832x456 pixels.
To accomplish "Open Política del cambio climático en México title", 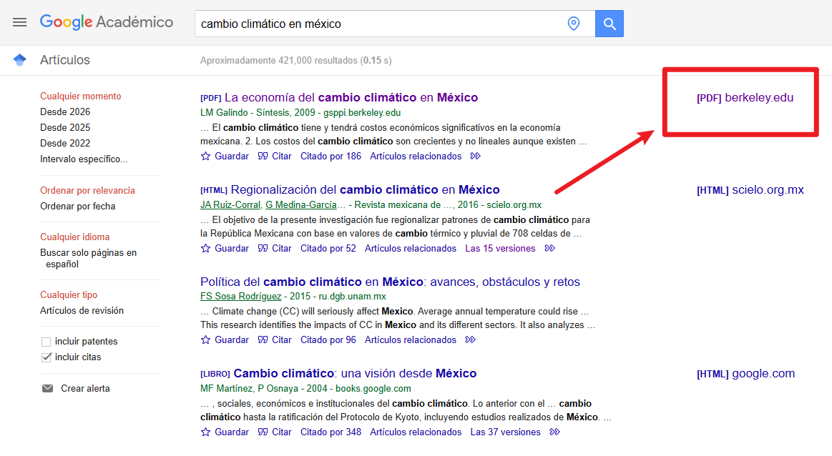I will pyautogui.click(x=390, y=282).
